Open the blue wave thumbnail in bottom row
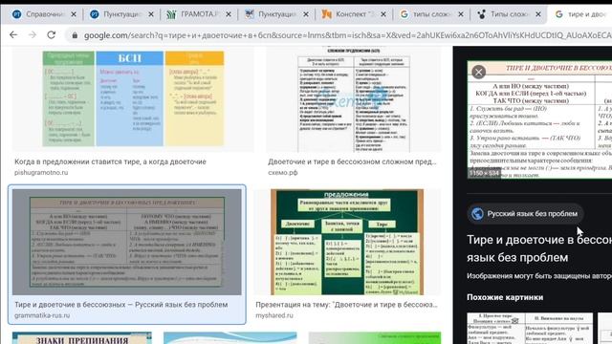Viewport: 612px width, 344px height. click(x=230, y=338)
